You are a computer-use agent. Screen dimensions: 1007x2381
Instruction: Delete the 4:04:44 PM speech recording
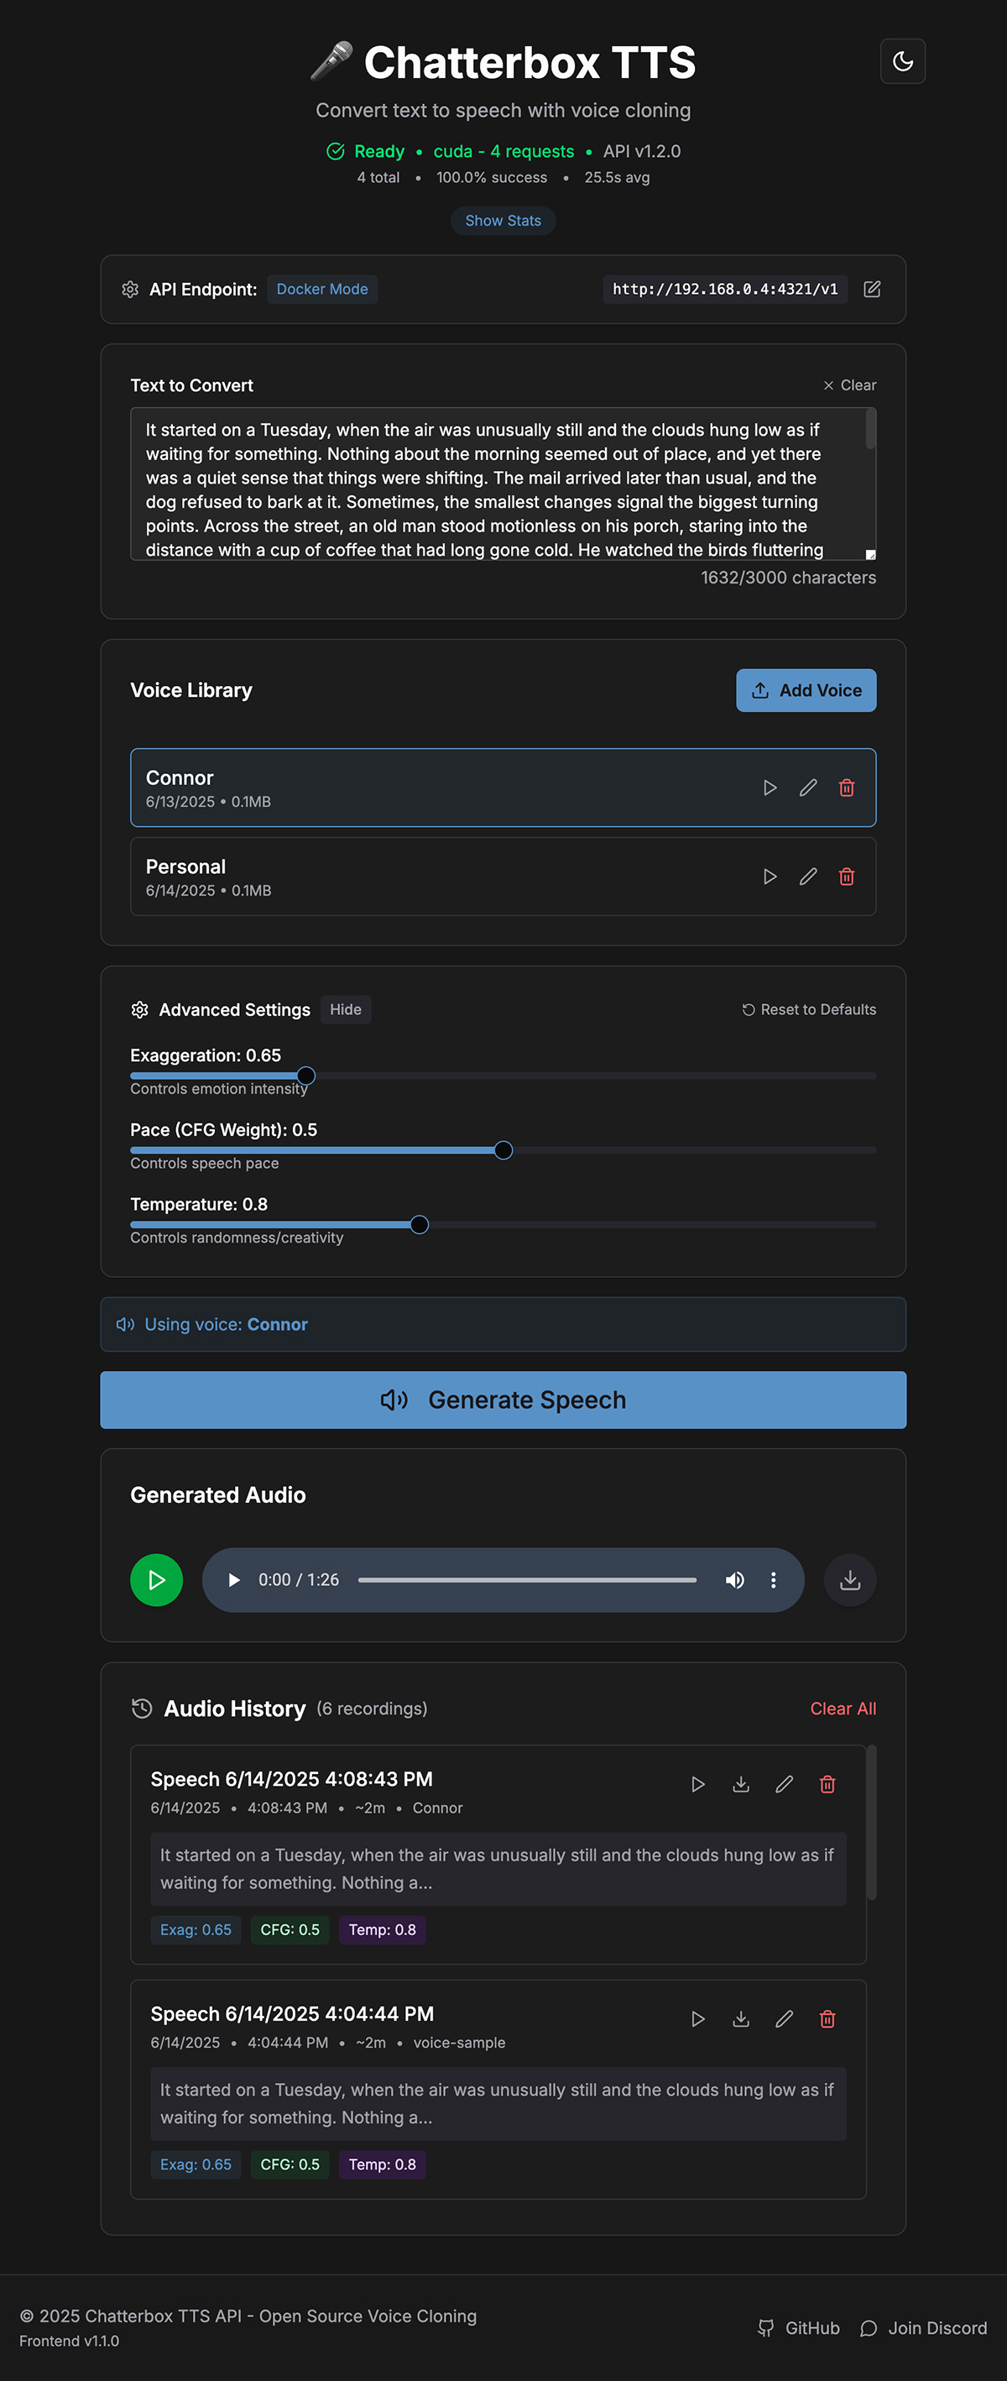[827, 2018]
